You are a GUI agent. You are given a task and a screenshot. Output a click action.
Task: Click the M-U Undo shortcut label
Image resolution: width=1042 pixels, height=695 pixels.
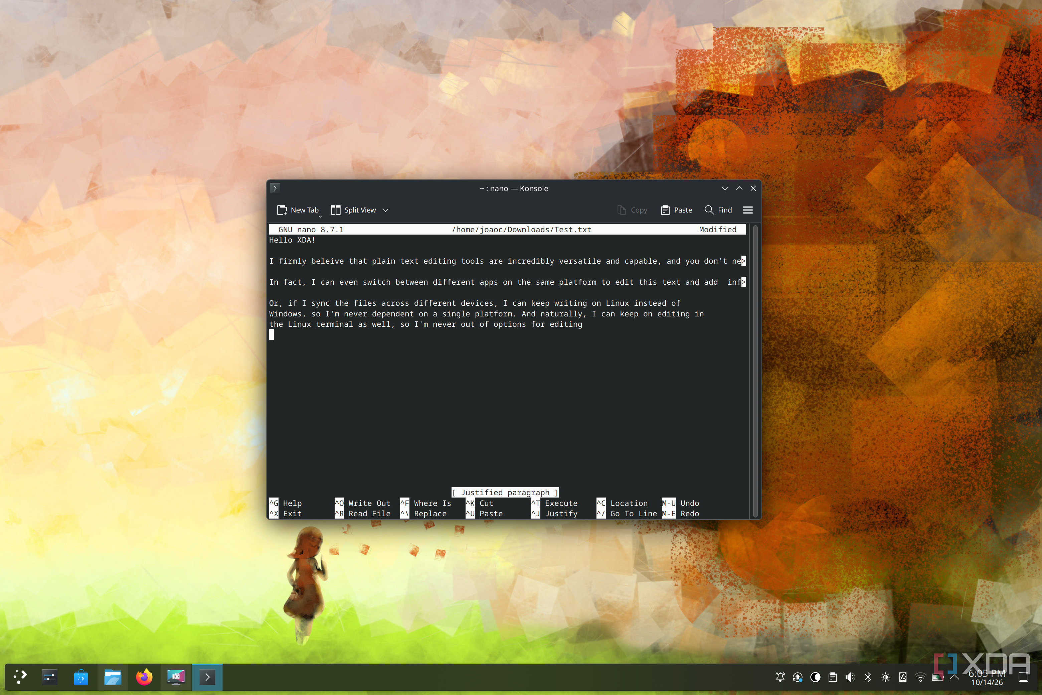(681, 503)
